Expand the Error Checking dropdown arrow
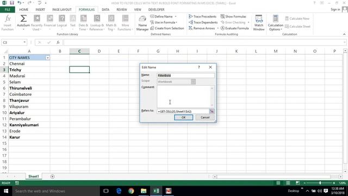Viewport: 348px width, 196px height. 248,22
